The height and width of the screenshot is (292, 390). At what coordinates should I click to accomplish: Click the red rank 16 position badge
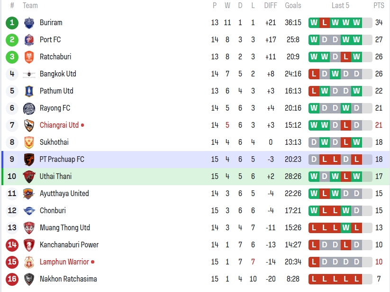(x=12, y=279)
